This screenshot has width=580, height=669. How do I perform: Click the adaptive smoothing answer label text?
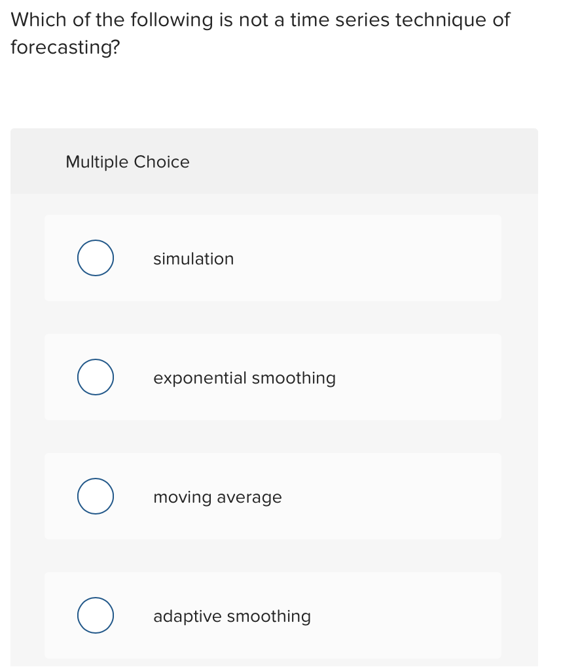coord(232,616)
